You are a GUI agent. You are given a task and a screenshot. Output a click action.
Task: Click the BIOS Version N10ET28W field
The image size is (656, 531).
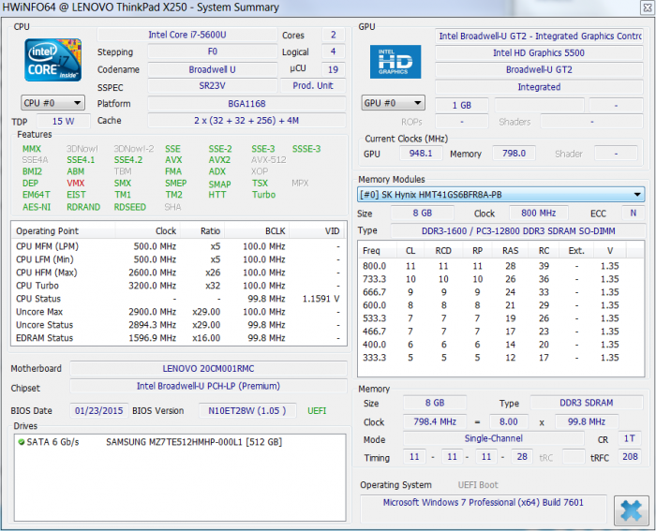[x=246, y=410]
